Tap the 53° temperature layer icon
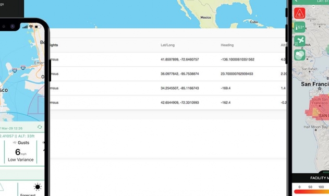This screenshot has height=196, width=329. pos(299,27)
